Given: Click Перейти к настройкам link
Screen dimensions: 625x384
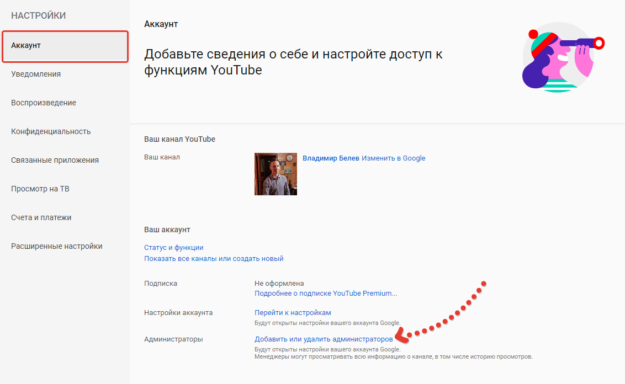Looking at the screenshot, I should point(293,313).
